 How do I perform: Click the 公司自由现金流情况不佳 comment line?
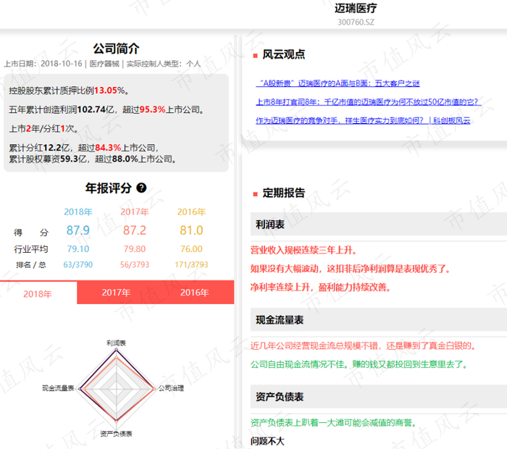(x=359, y=364)
